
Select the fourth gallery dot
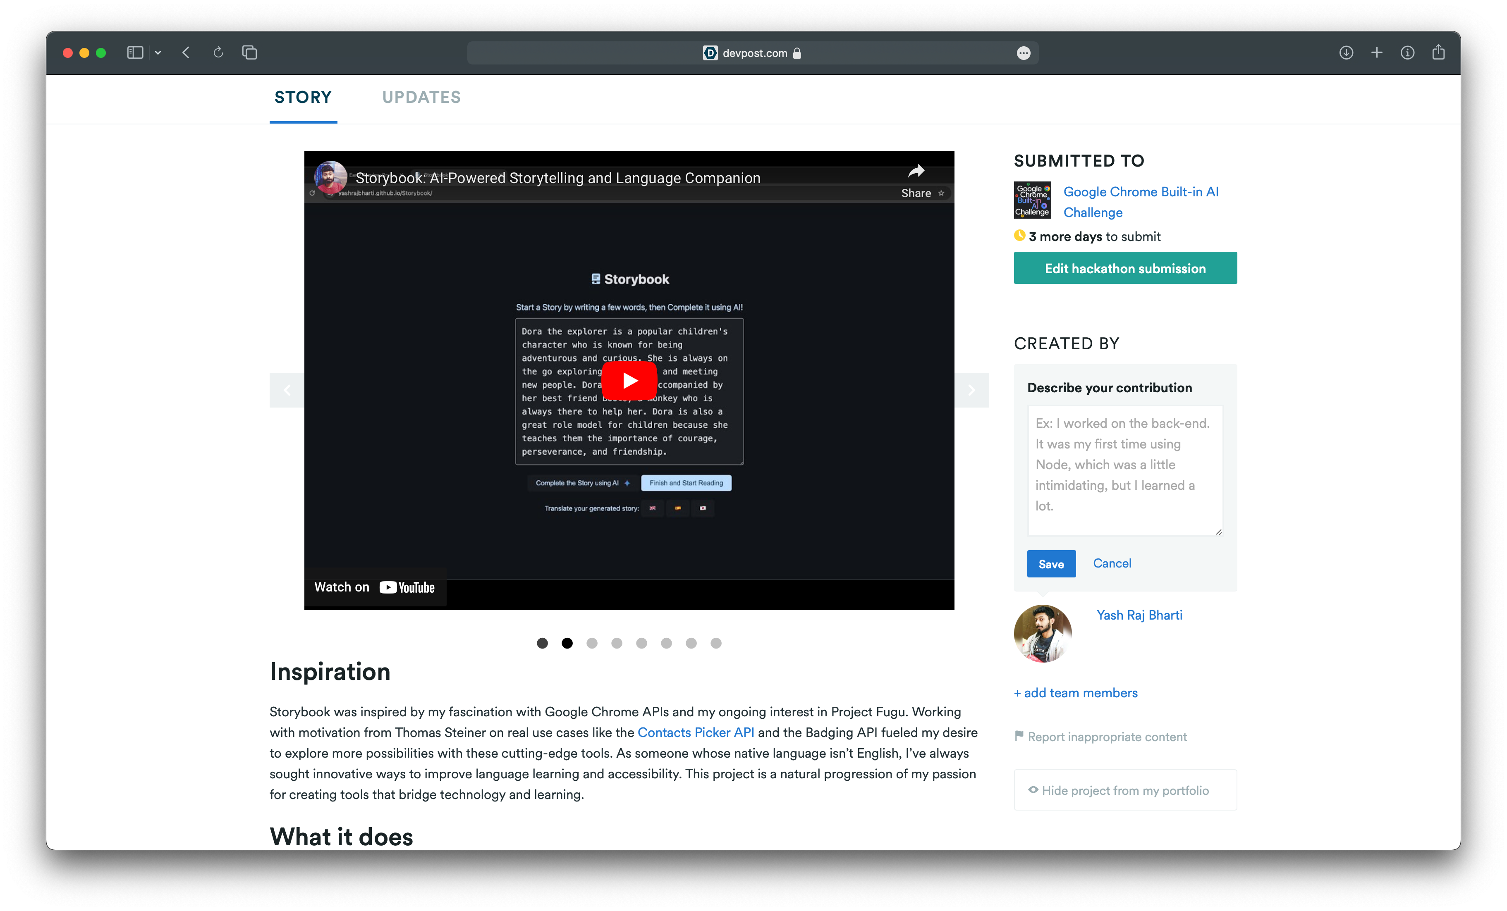(x=617, y=643)
